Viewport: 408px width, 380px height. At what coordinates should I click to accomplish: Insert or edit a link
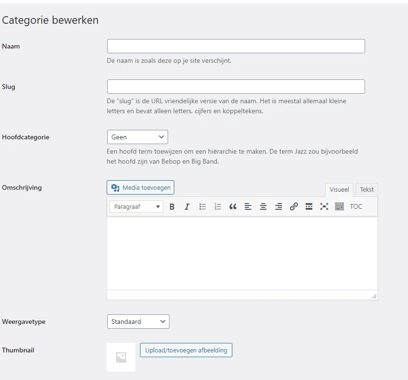pos(294,206)
